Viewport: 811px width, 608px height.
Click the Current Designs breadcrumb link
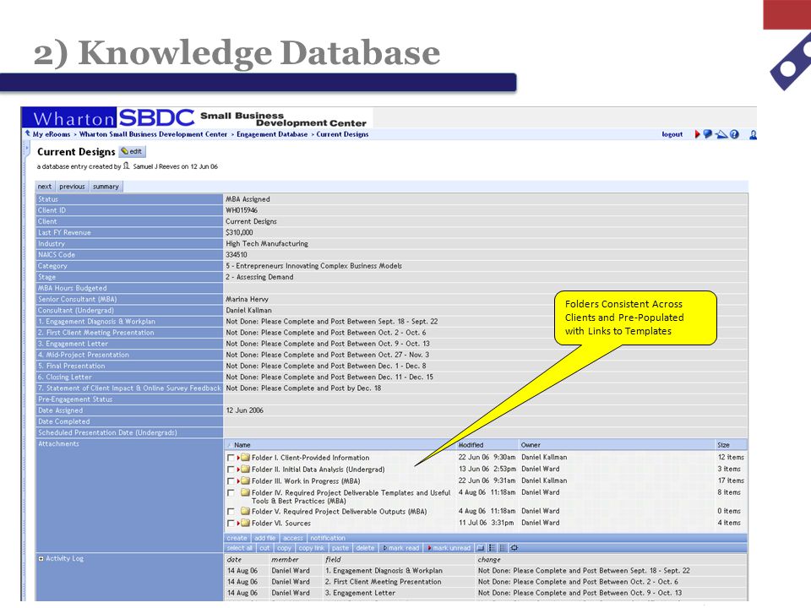342,134
